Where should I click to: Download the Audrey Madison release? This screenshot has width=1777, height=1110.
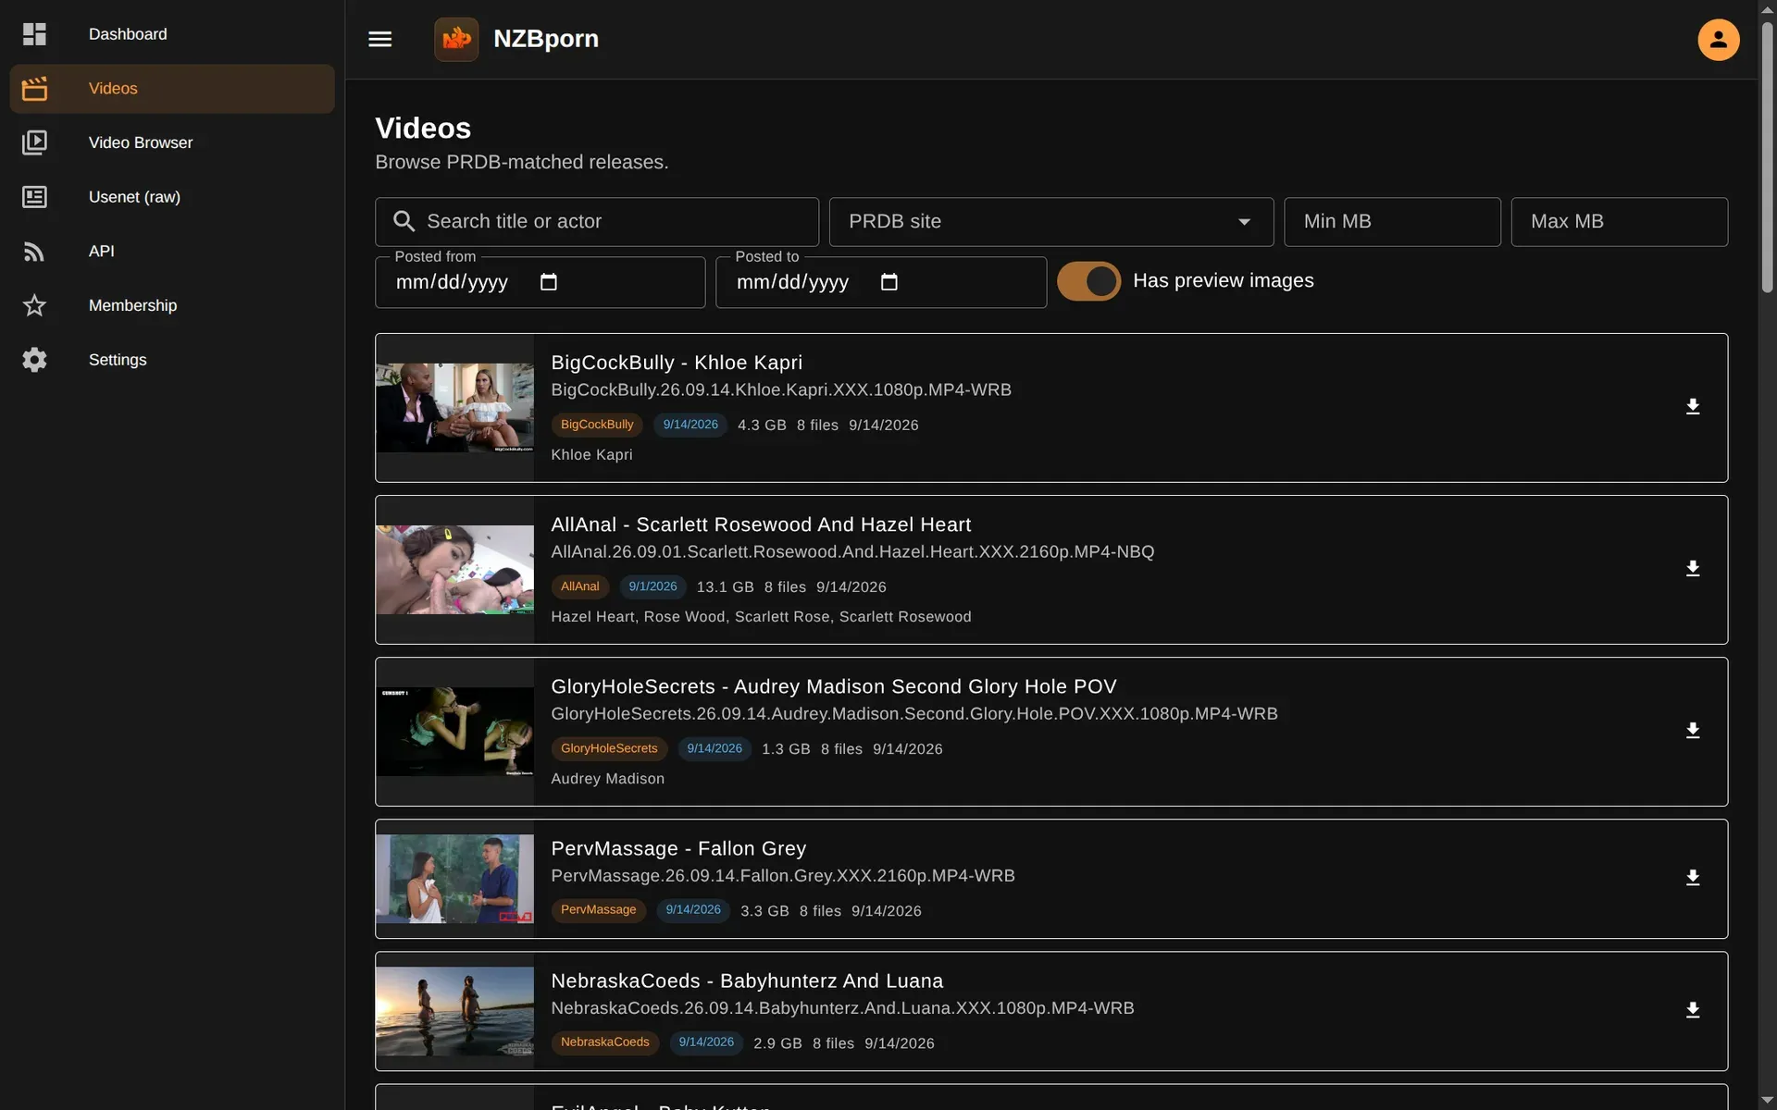coord(1693,731)
